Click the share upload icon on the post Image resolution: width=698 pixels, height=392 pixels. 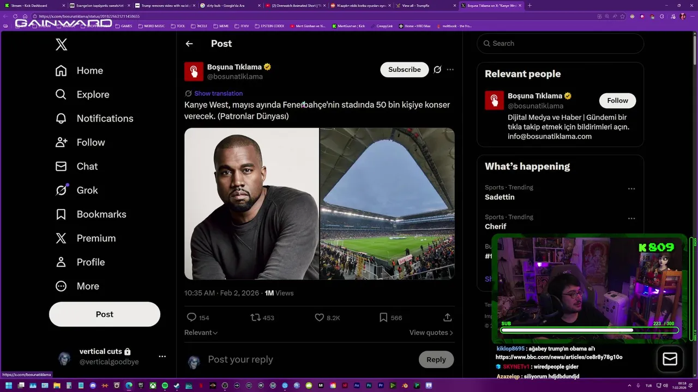point(448,317)
